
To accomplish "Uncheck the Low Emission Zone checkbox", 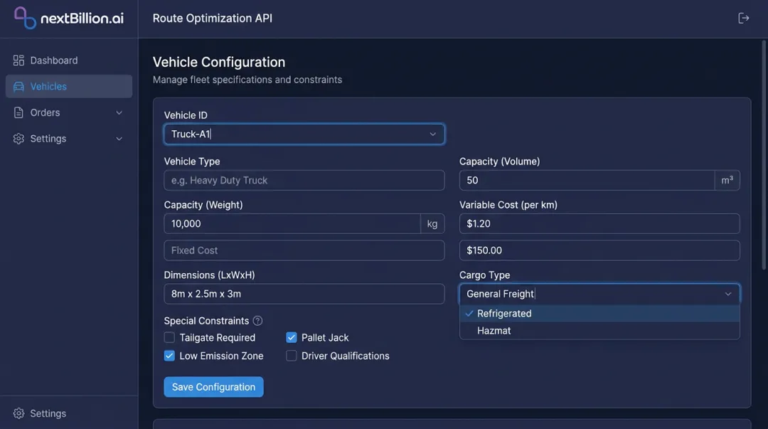I will 169,356.
